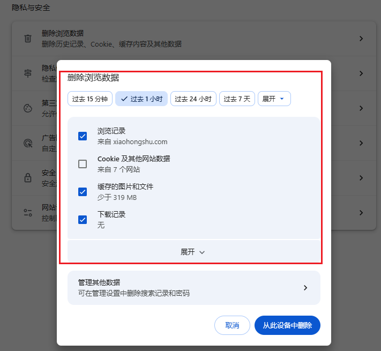This screenshot has height=351, width=381.
Task: Click 从此设备中删除 button
Action: [287, 325]
